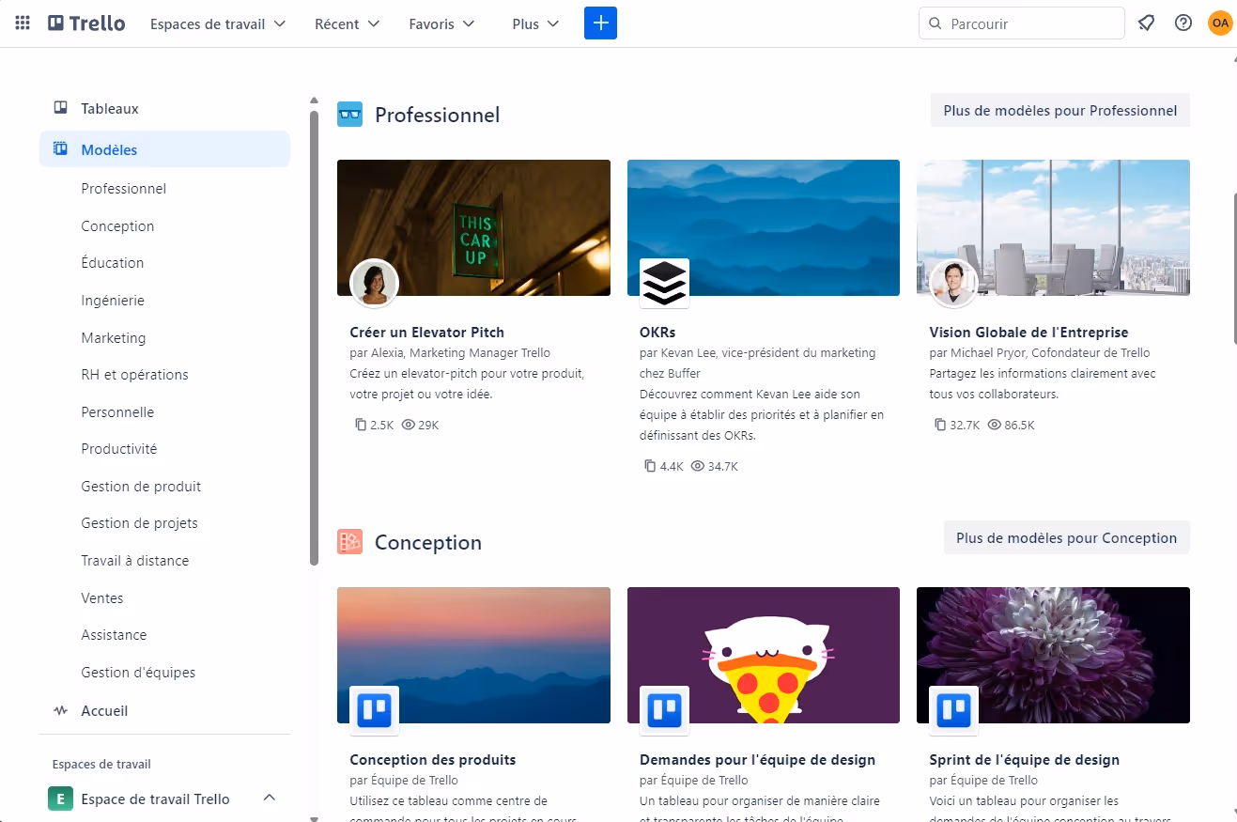Open the application switcher grid icon
Image resolution: width=1237 pixels, height=822 pixels.
tap(22, 23)
